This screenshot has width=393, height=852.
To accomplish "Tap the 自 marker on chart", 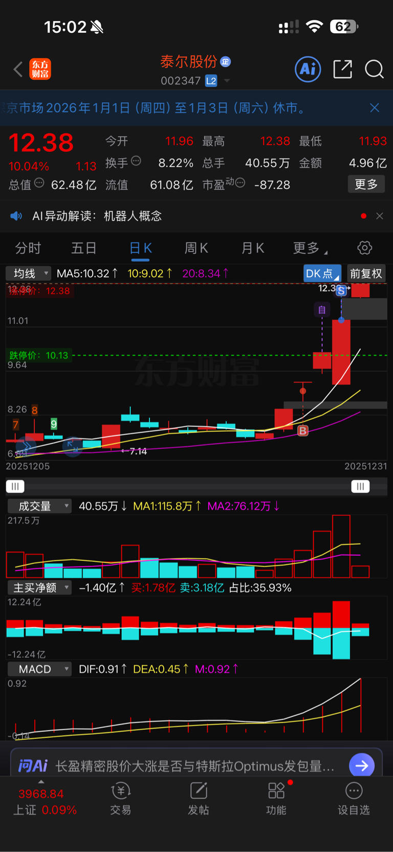I will [322, 310].
